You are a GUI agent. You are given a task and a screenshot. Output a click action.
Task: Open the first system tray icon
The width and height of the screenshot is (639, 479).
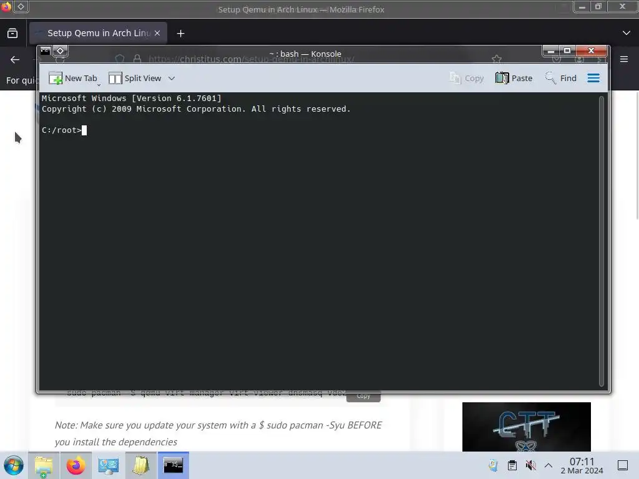(x=493, y=465)
